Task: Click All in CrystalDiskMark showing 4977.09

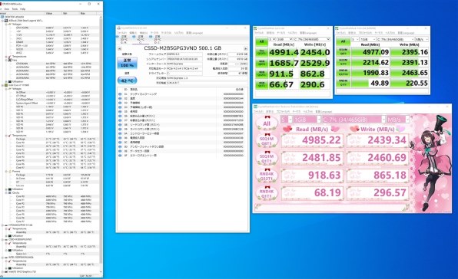Action: point(343,41)
